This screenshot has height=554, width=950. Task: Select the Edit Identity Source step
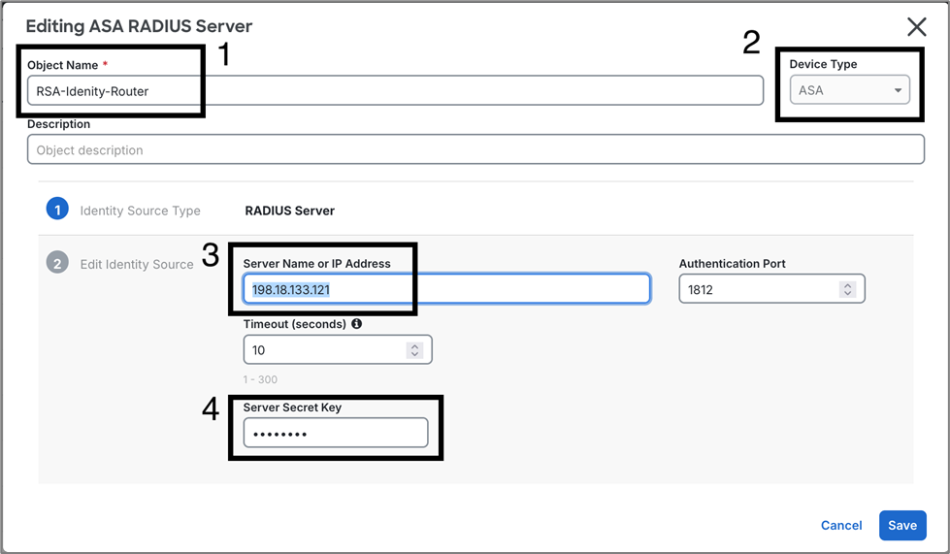(x=136, y=264)
